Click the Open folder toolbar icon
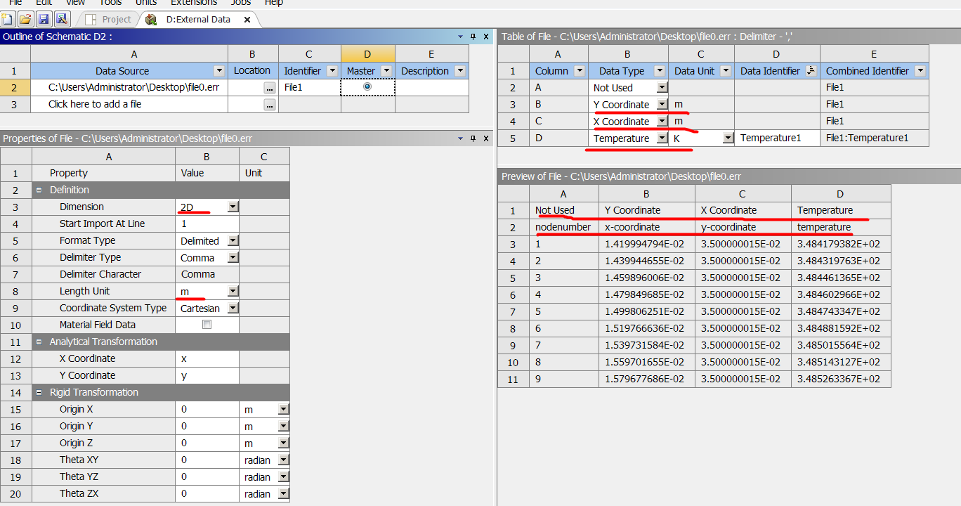This screenshot has height=506, width=961. coord(25,19)
